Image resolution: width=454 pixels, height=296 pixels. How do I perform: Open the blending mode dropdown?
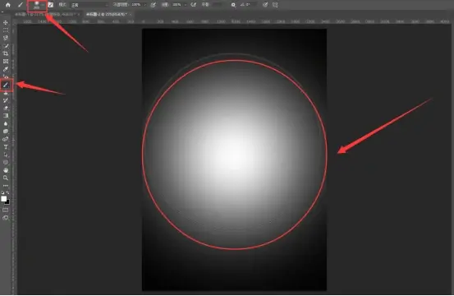click(x=89, y=5)
